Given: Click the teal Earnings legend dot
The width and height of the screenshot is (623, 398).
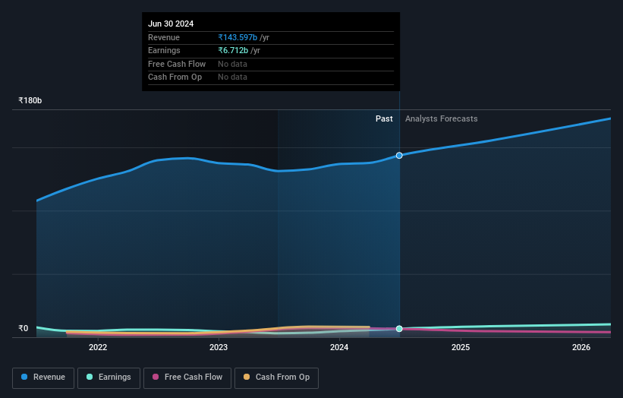Looking at the screenshot, I should click(90, 377).
